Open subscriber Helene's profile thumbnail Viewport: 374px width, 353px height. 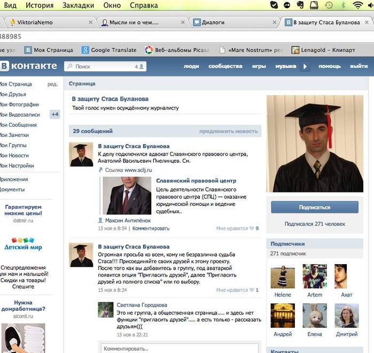pyautogui.click(x=283, y=277)
